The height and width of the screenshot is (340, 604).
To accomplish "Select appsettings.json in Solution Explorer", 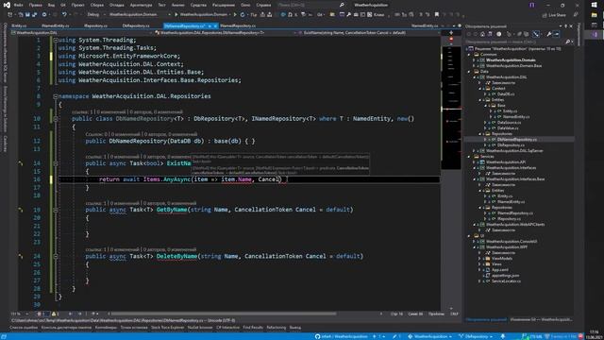I will 505,275.
